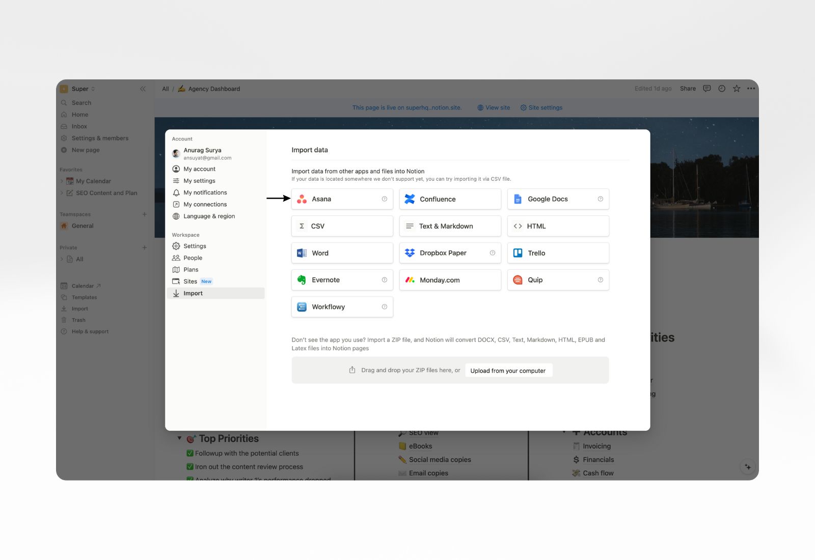Import boards from Trello

tap(558, 253)
